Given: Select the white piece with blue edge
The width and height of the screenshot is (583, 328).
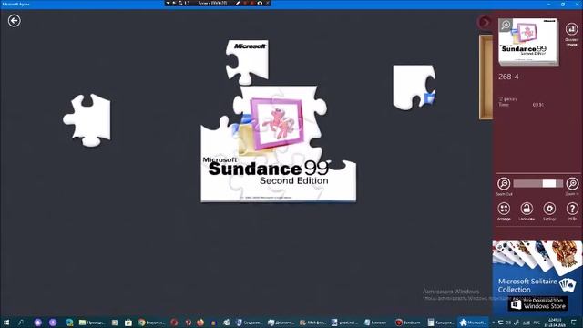Looking at the screenshot, I should coord(414,87).
